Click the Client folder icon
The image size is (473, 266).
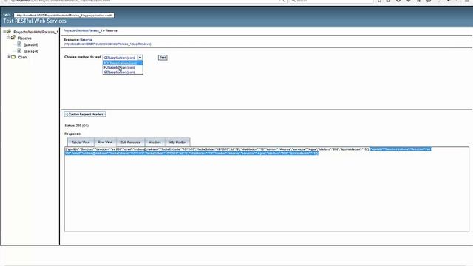[x=13, y=57]
